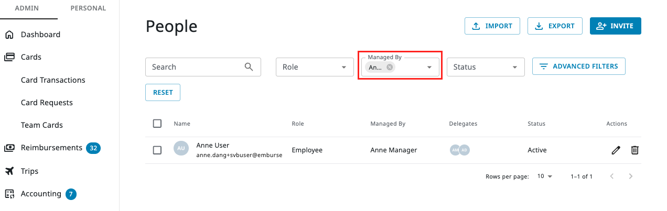Open ADVANCED FILTERS panel

(578, 66)
